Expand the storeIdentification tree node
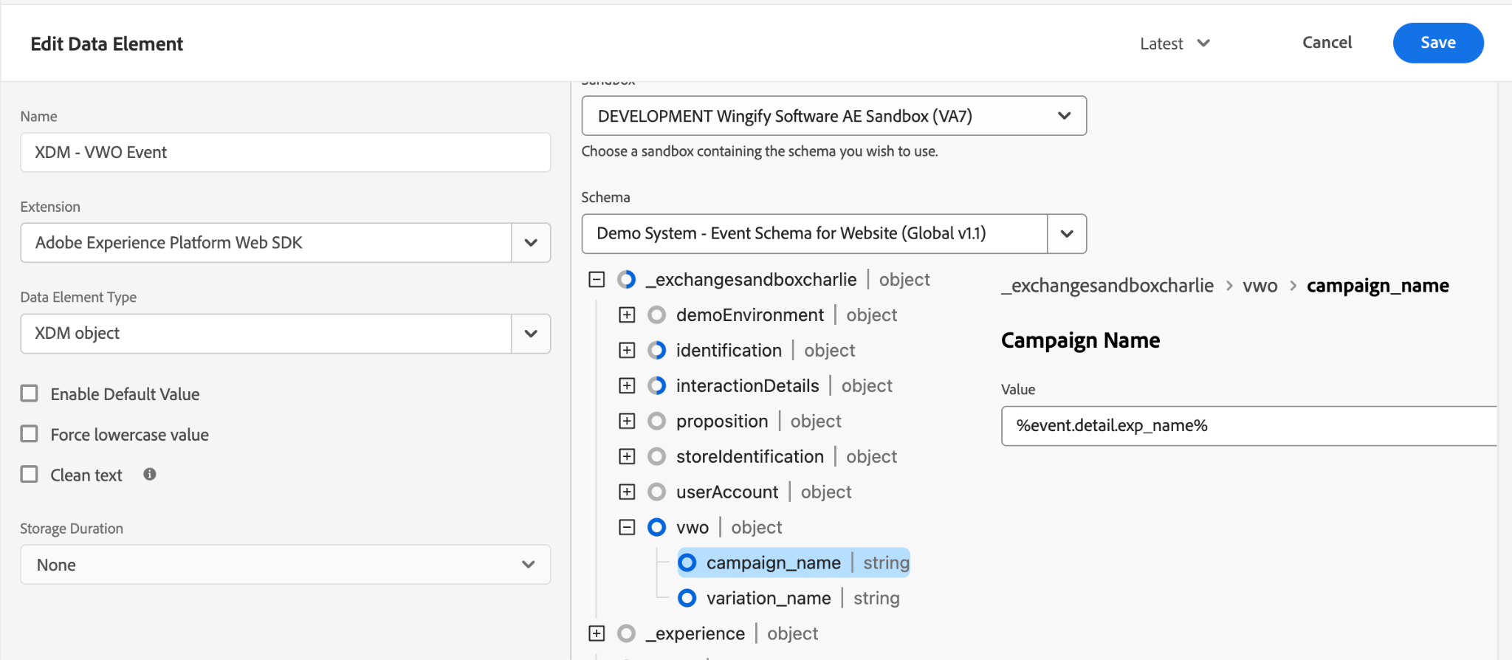Image resolution: width=1512 pixels, height=660 pixels. (627, 457)
